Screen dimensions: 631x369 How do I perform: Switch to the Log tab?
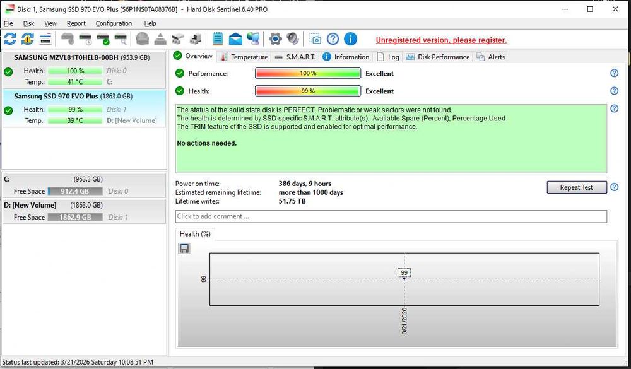click(x=388, y=57)
